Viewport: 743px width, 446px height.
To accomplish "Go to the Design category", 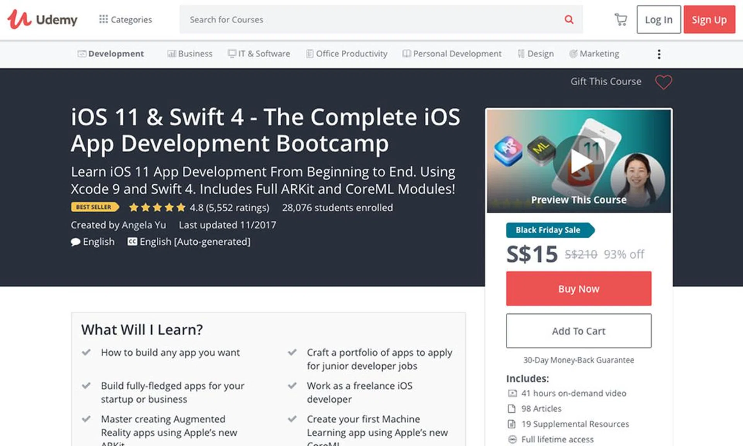I will coord(536,54).
